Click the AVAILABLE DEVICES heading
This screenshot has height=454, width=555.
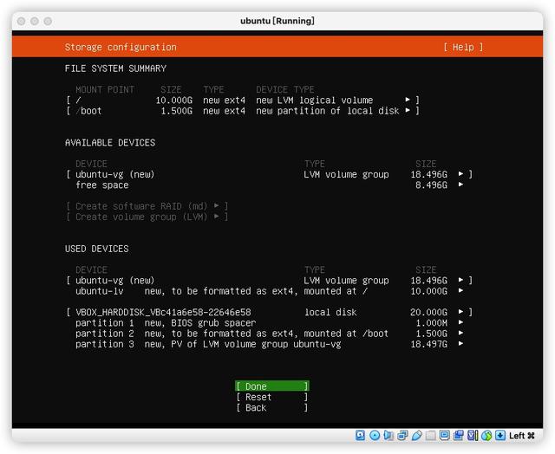click(x=110, y=142)
